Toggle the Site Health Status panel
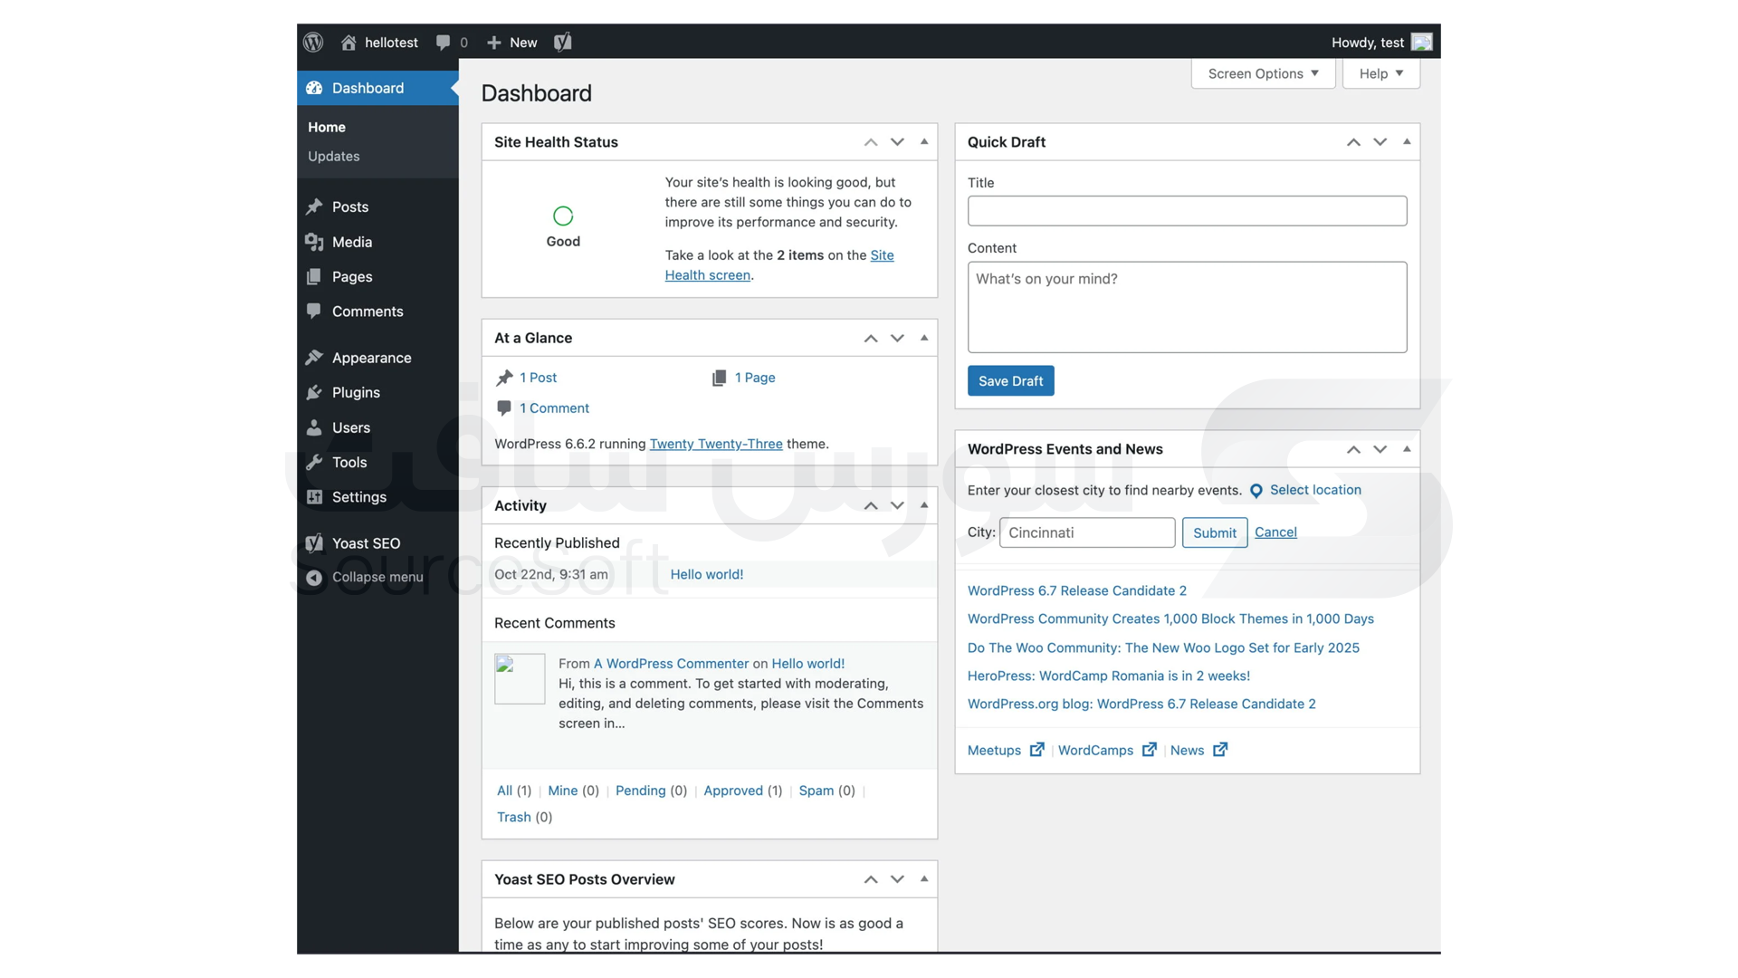The width and height of the screenshot is (1738, 978). [x=924, y=142]
